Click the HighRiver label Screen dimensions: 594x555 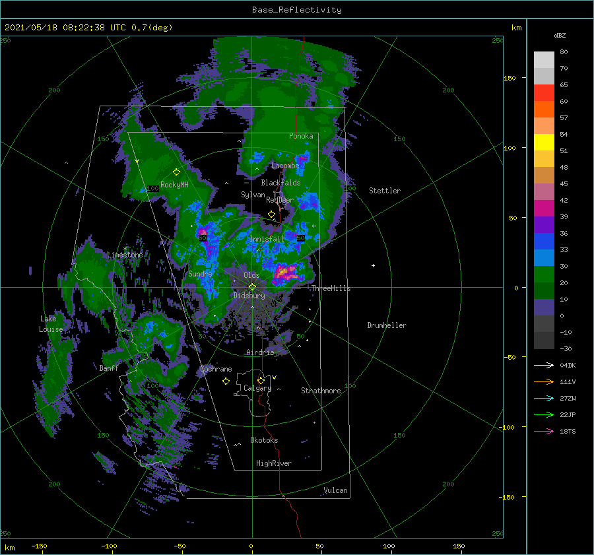274,463
